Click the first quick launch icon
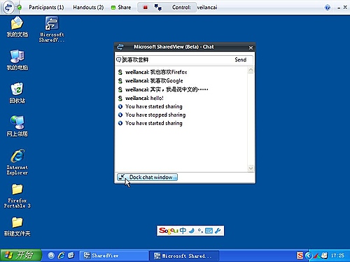350x262 pixels. click(x=51, y=256)
